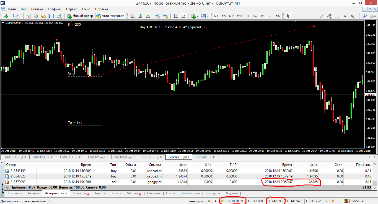Select the H4 timeframe
Viewport: 378px width, 204px height.
pyautogui.click(x=255, y=16)
